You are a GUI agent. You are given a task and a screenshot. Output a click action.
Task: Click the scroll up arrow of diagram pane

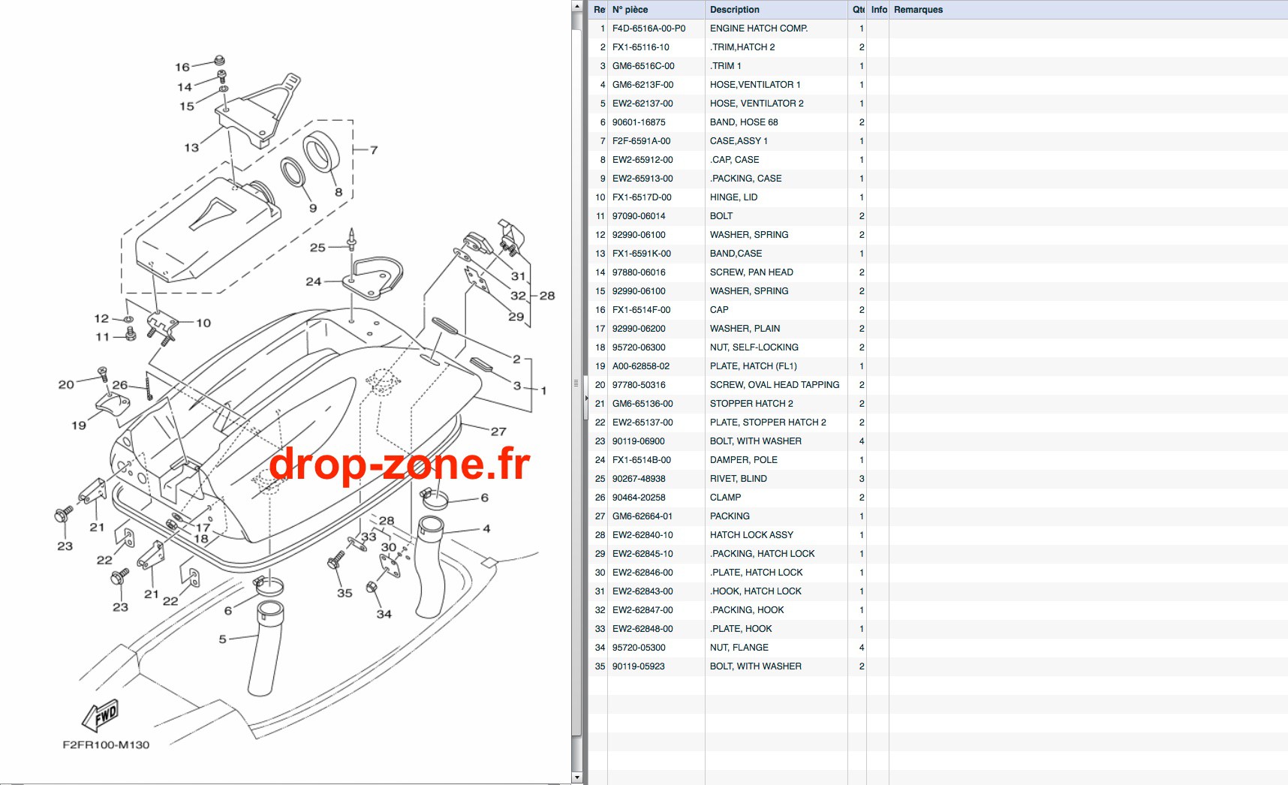pos(576,6)
